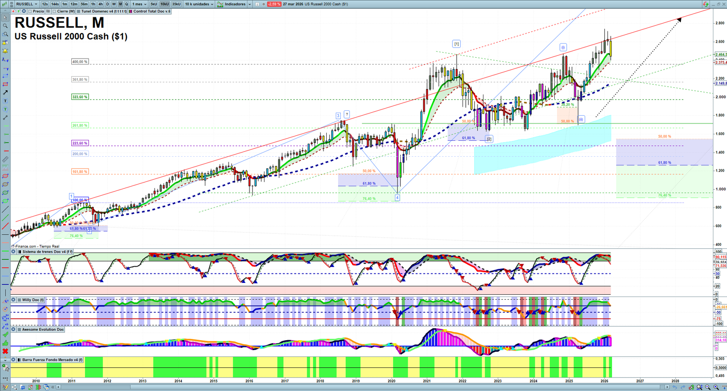Click the scroll-right arrow of time scrollbar

coord(667,387)
